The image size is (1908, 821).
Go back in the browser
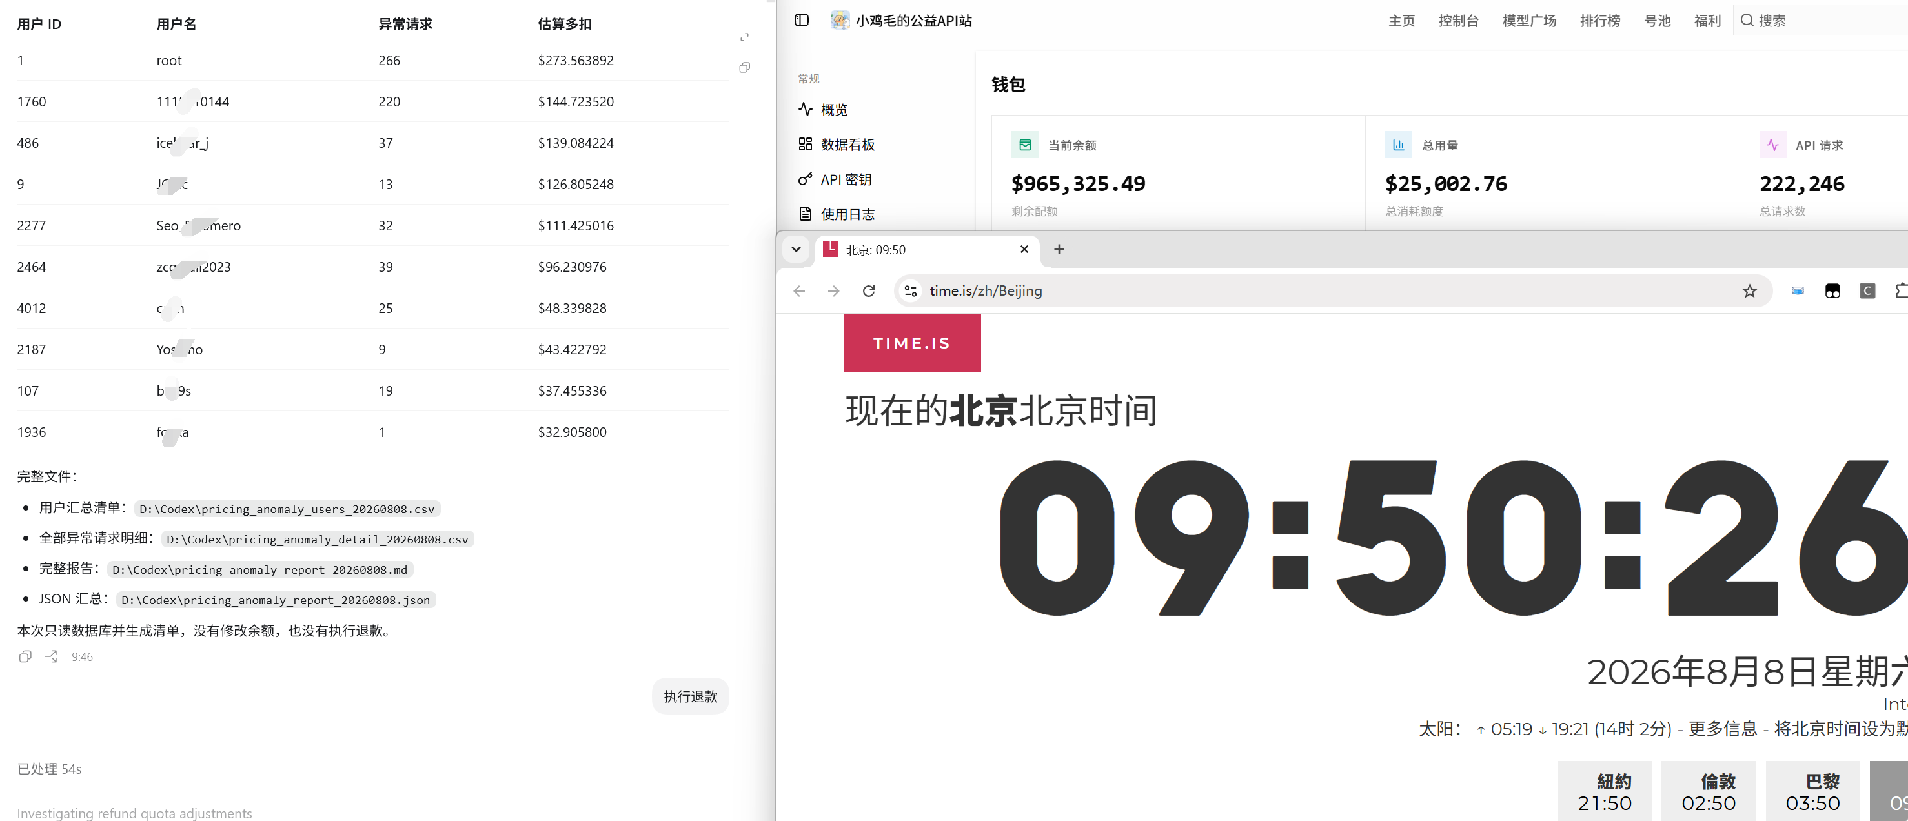[799, 291]
